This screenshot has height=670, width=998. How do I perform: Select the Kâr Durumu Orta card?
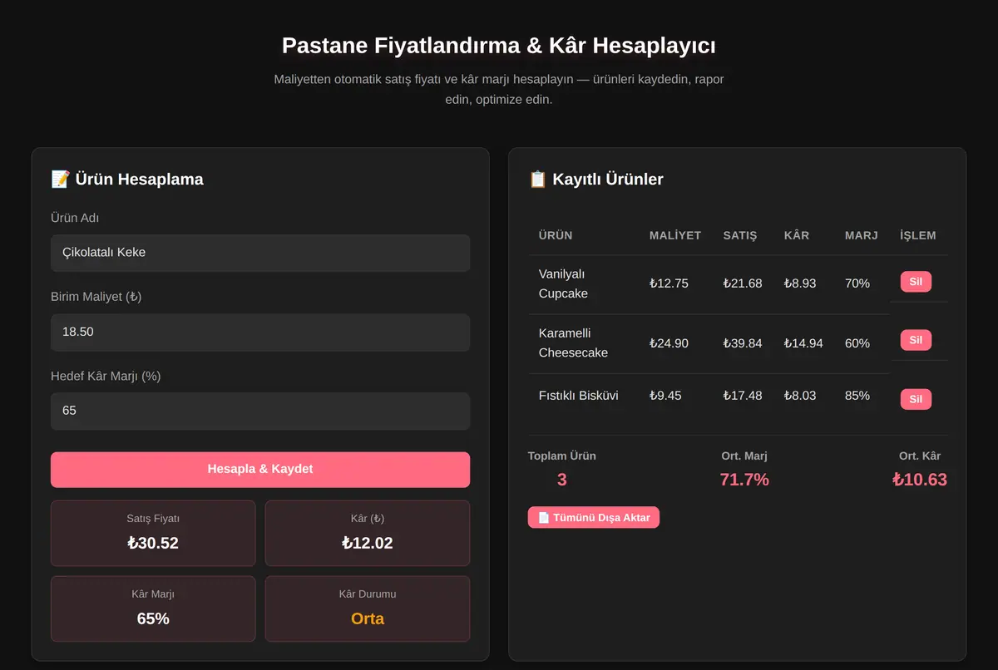coord(368,608)
